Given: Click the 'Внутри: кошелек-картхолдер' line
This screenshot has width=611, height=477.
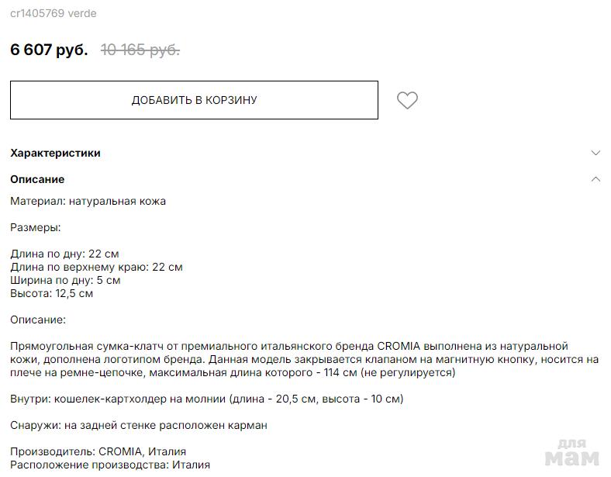Looking at the screenshot, I should 206,399.
